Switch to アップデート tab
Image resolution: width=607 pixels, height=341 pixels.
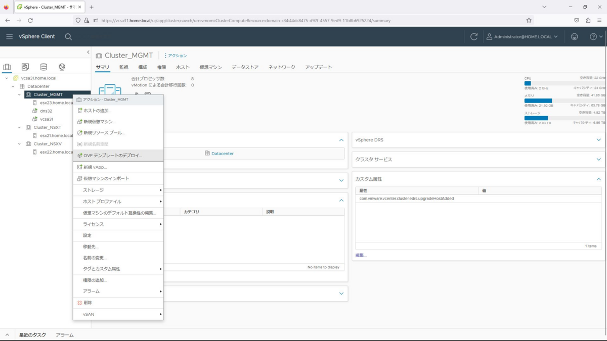coord(319,67)
